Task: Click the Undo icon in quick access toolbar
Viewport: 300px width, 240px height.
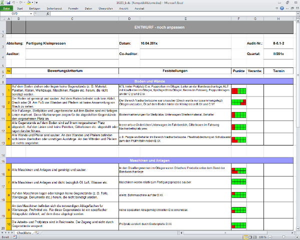Action: point(13,2)
